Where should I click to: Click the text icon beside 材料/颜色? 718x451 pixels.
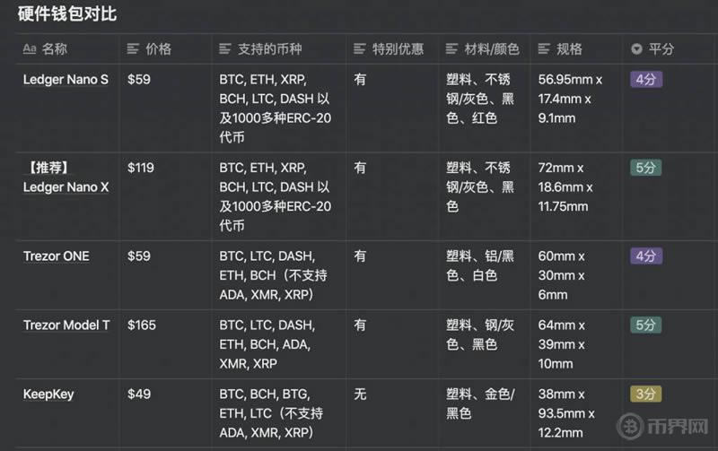452,49
